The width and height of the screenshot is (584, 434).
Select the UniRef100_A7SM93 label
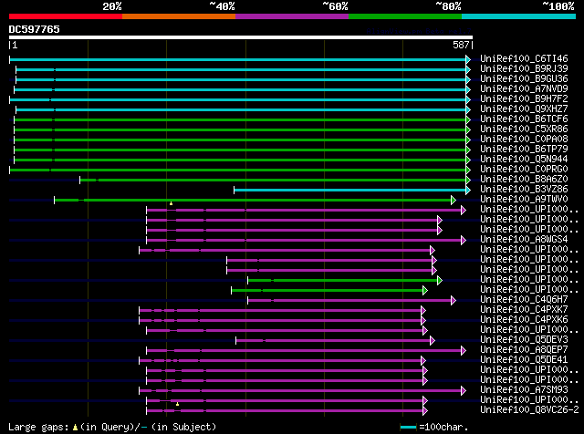[524, 390]
